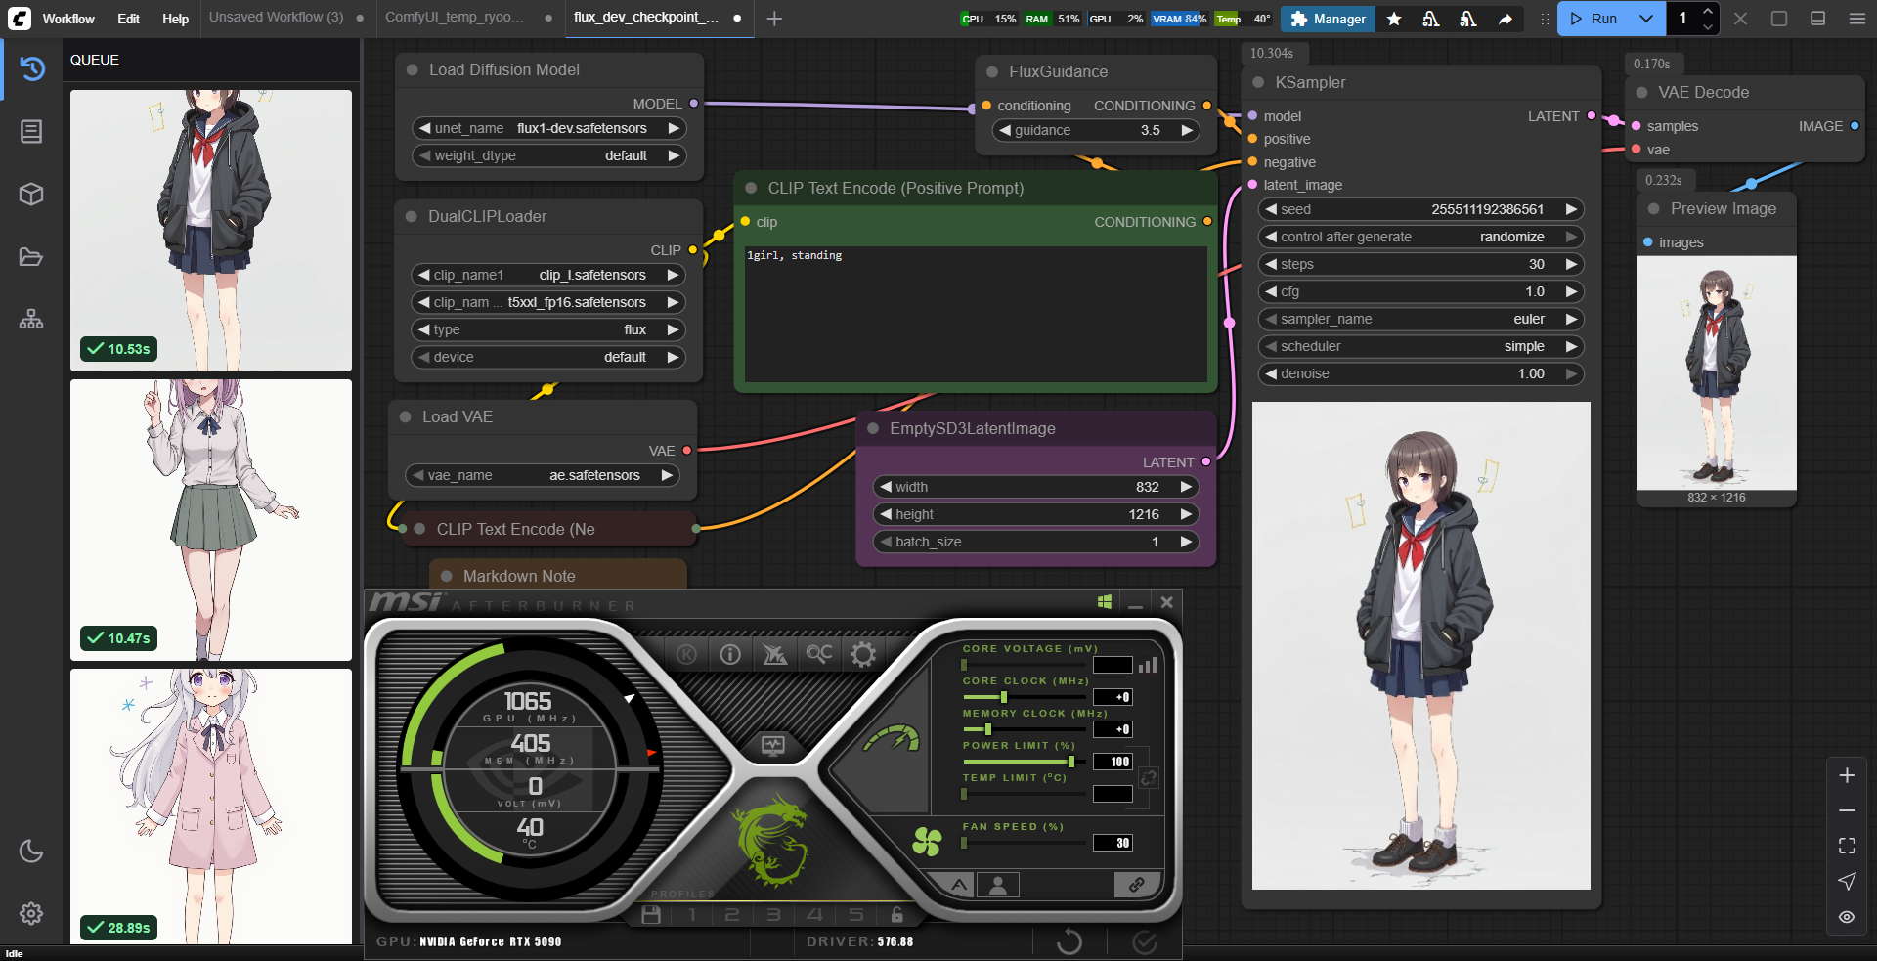The image size is (1877, 961).
Task: Toggle dark theme moon icon
Action: coord(31,851)
